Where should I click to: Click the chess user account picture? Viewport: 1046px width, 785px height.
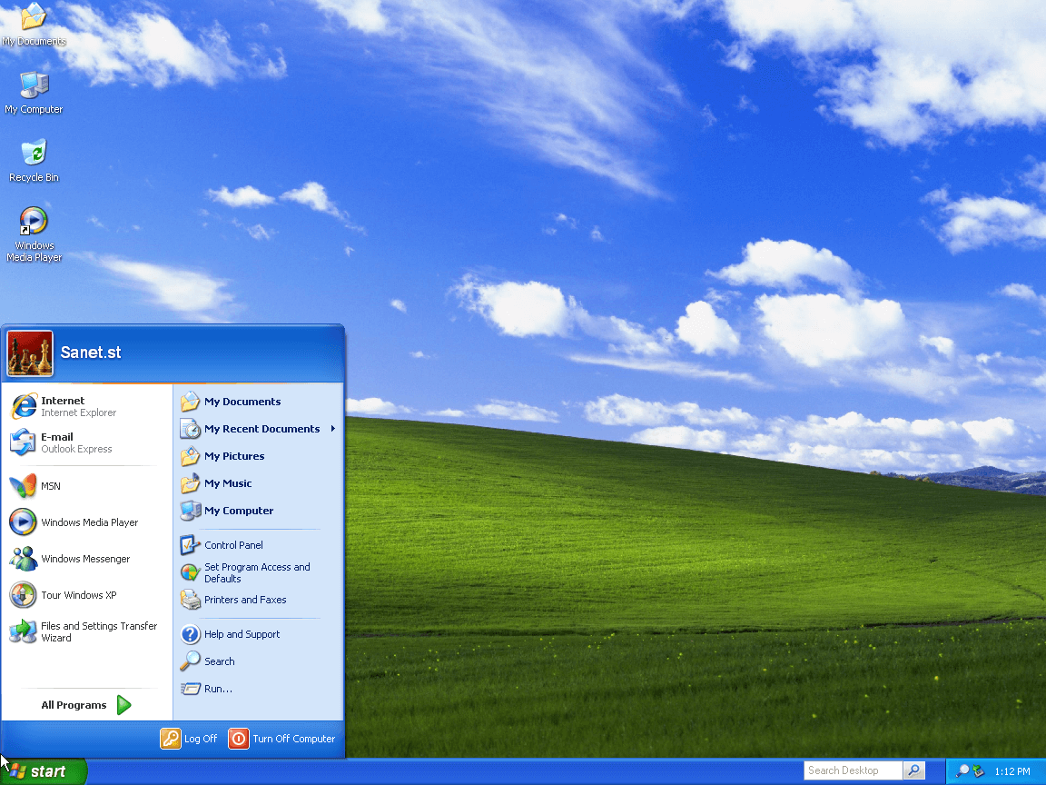click(30, 353)
